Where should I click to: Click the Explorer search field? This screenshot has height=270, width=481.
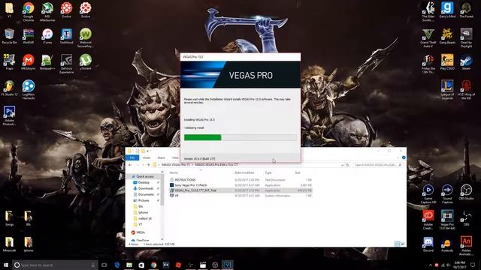[x=377, y=165]
